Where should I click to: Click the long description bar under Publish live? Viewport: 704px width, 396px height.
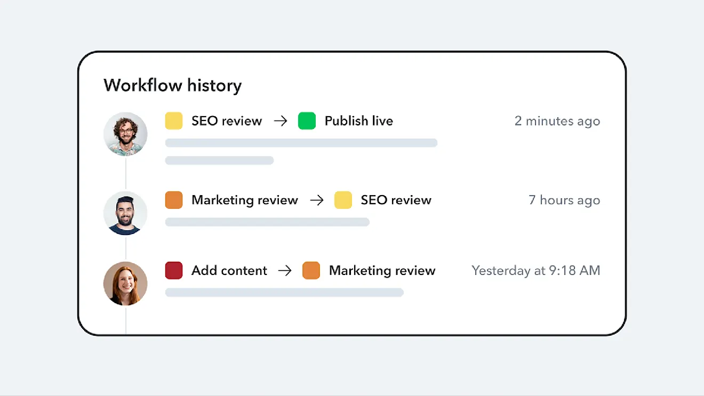[x=301, y=143]
